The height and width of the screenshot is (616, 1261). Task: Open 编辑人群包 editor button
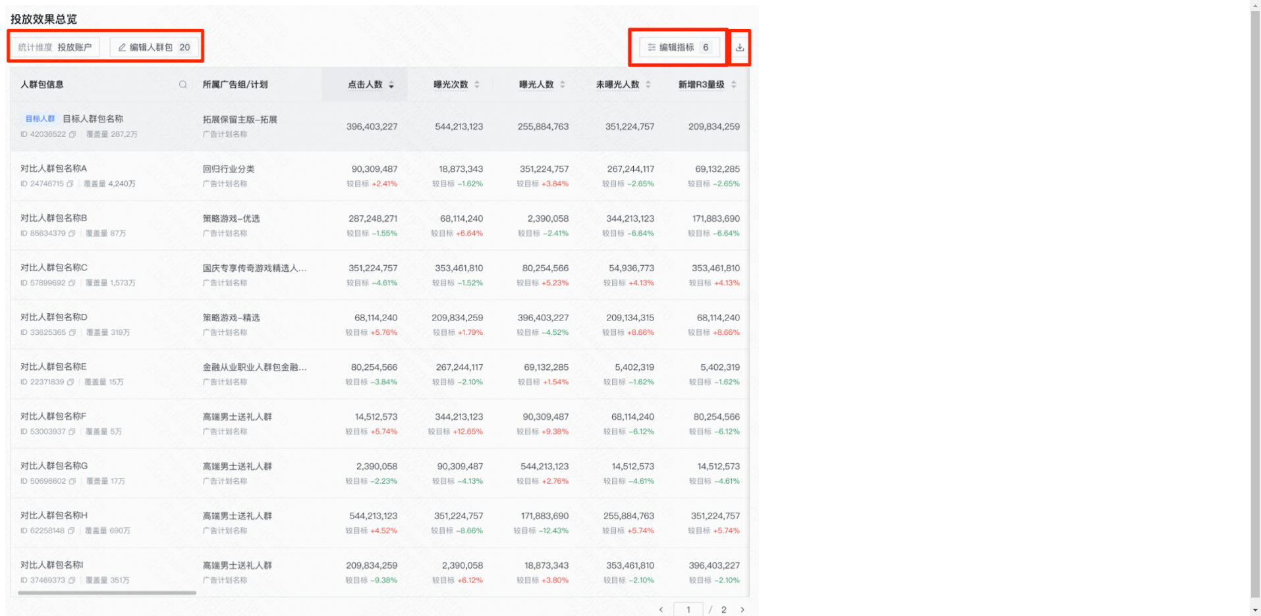click(x=154, y=47)
